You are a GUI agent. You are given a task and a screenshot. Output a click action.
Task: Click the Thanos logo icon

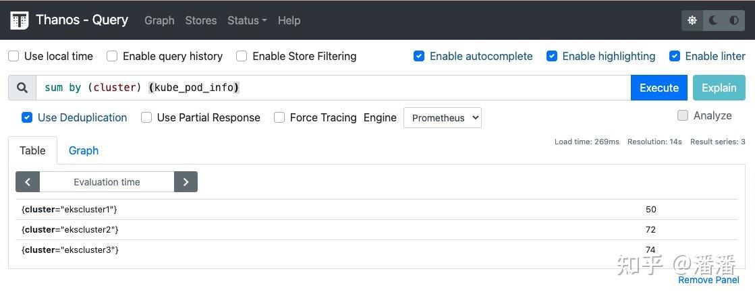point(20,20)
